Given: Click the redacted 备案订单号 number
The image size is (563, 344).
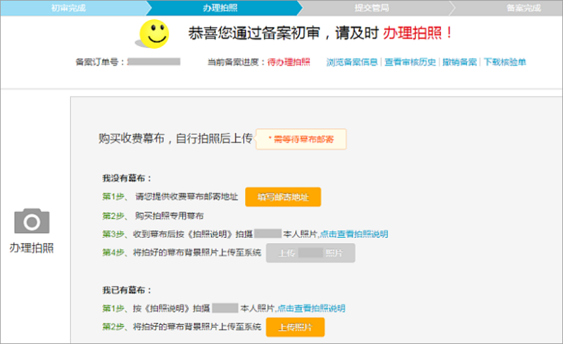Looking at the screenshot, I should [154, 61].
